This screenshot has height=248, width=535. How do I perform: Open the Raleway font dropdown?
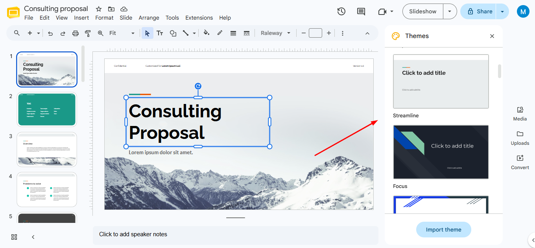(x=276, y=33)
